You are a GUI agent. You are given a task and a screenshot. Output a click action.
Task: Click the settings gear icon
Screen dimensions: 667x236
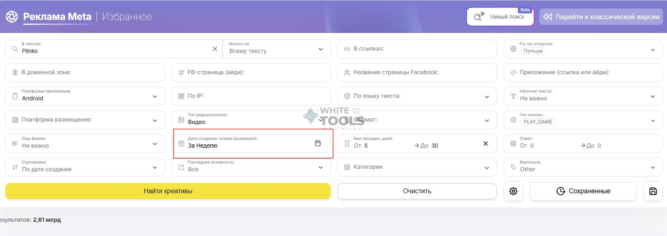(x=513, y=191)
